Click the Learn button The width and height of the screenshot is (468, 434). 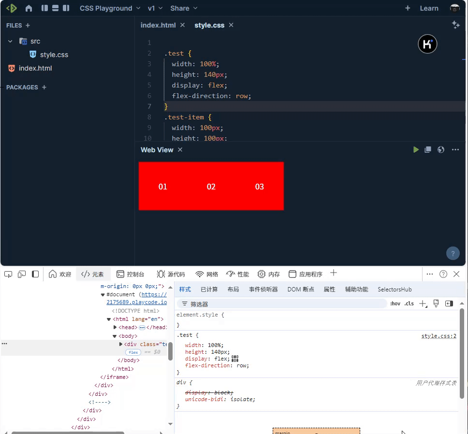pos(429,8)
